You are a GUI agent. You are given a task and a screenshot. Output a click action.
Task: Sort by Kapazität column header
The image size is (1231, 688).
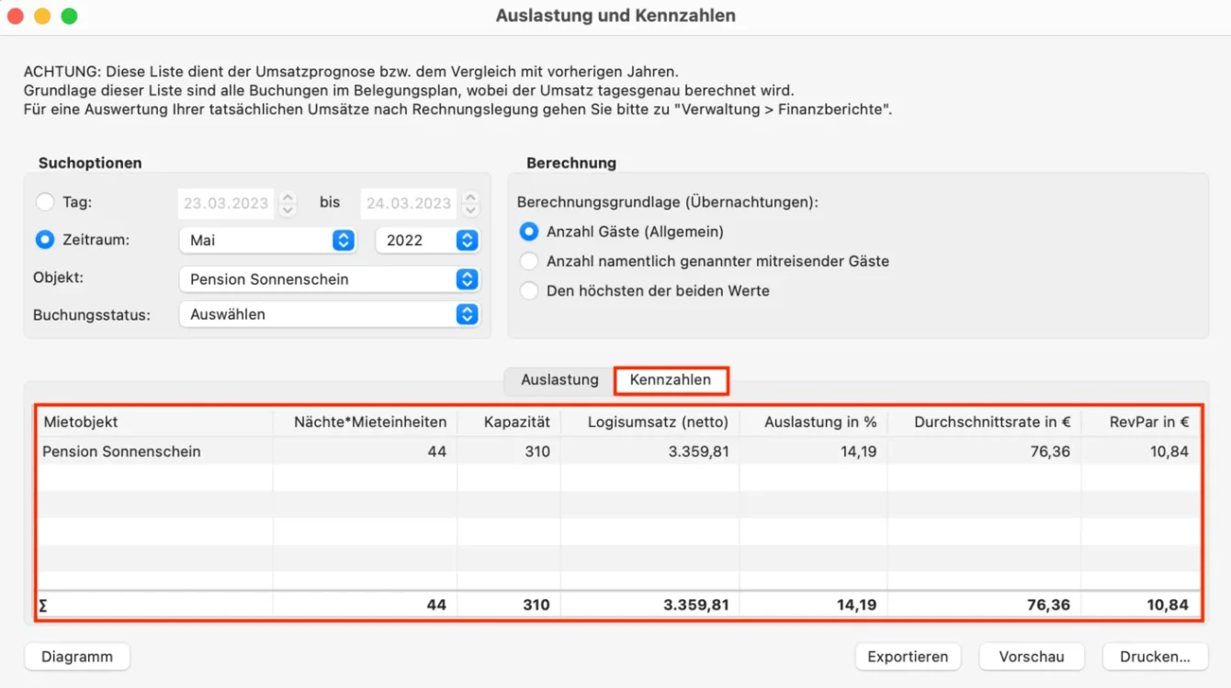pos(509,423)
